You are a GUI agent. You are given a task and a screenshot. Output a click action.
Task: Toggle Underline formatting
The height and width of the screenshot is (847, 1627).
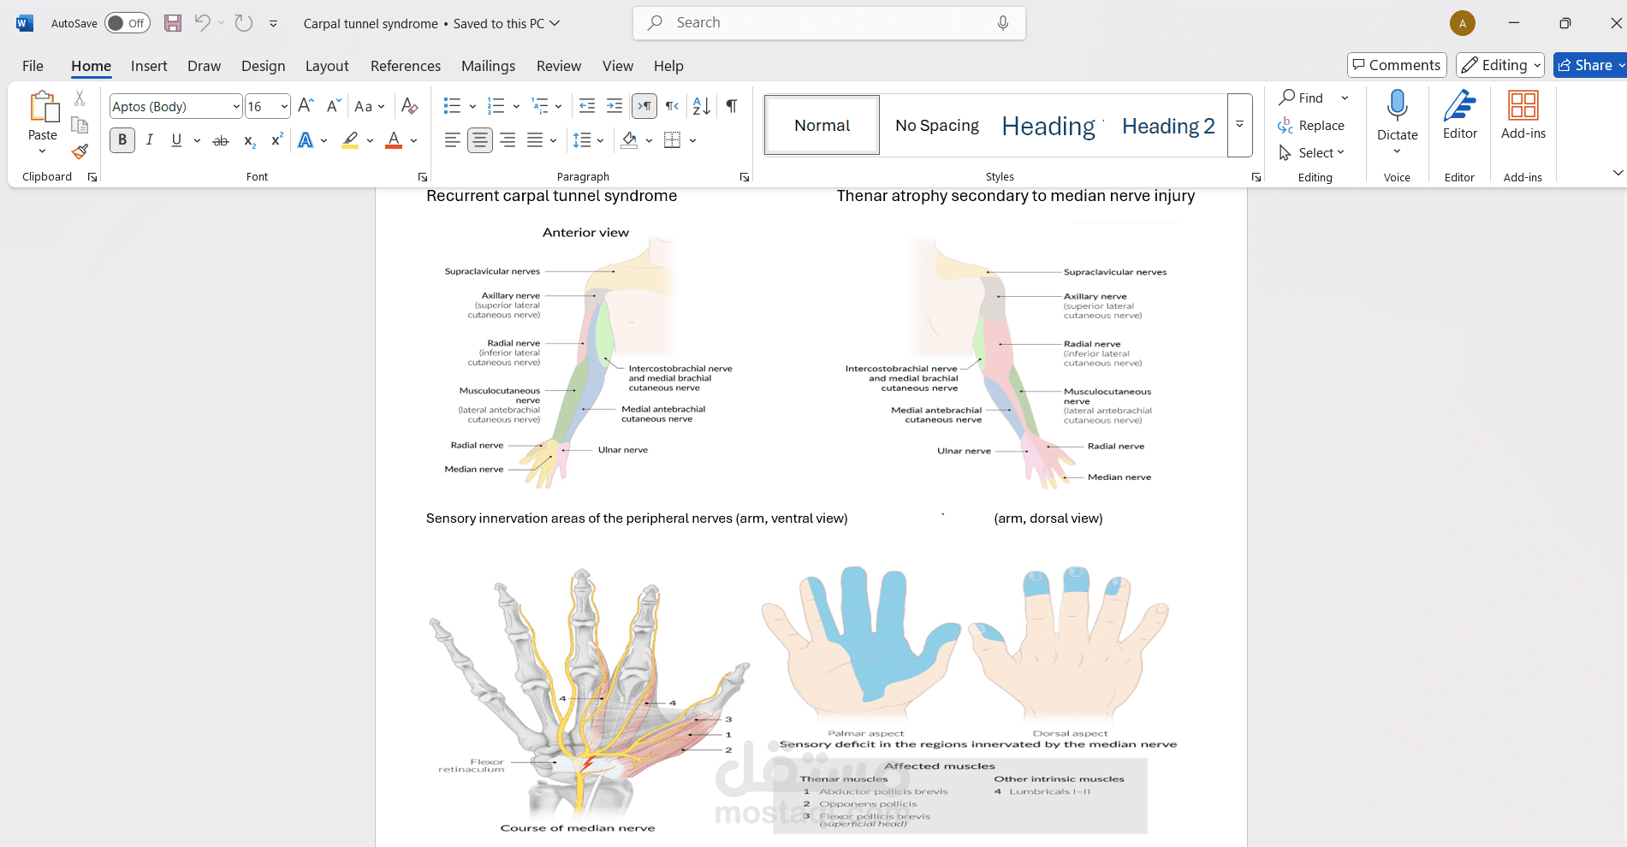coord(176,140)
